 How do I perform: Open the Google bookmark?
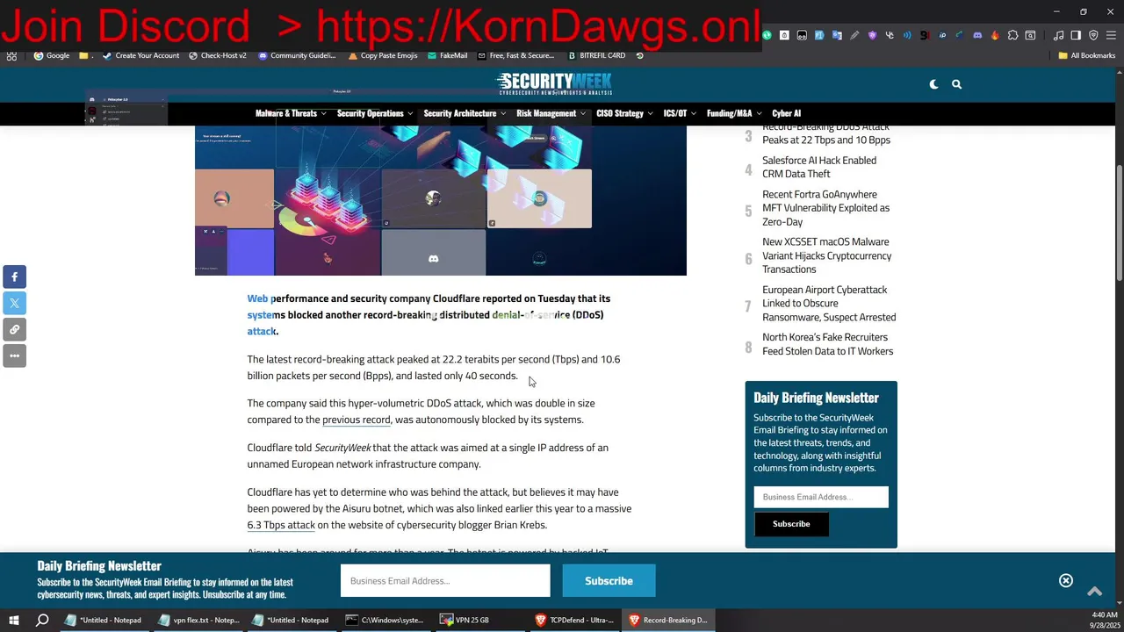[x=52, y=55]
